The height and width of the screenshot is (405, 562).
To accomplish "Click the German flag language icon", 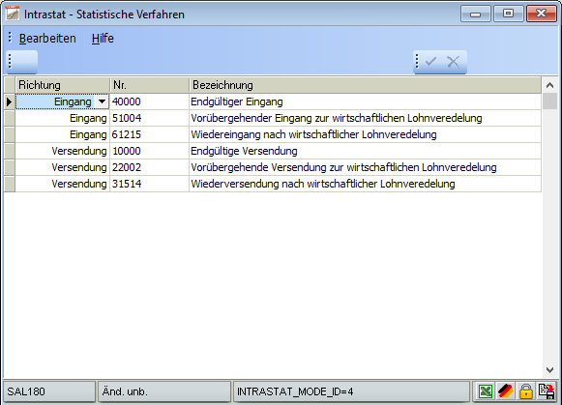I will tap(505, 391).
